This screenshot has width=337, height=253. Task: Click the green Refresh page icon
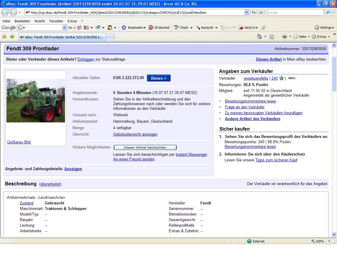coord(253,13)
